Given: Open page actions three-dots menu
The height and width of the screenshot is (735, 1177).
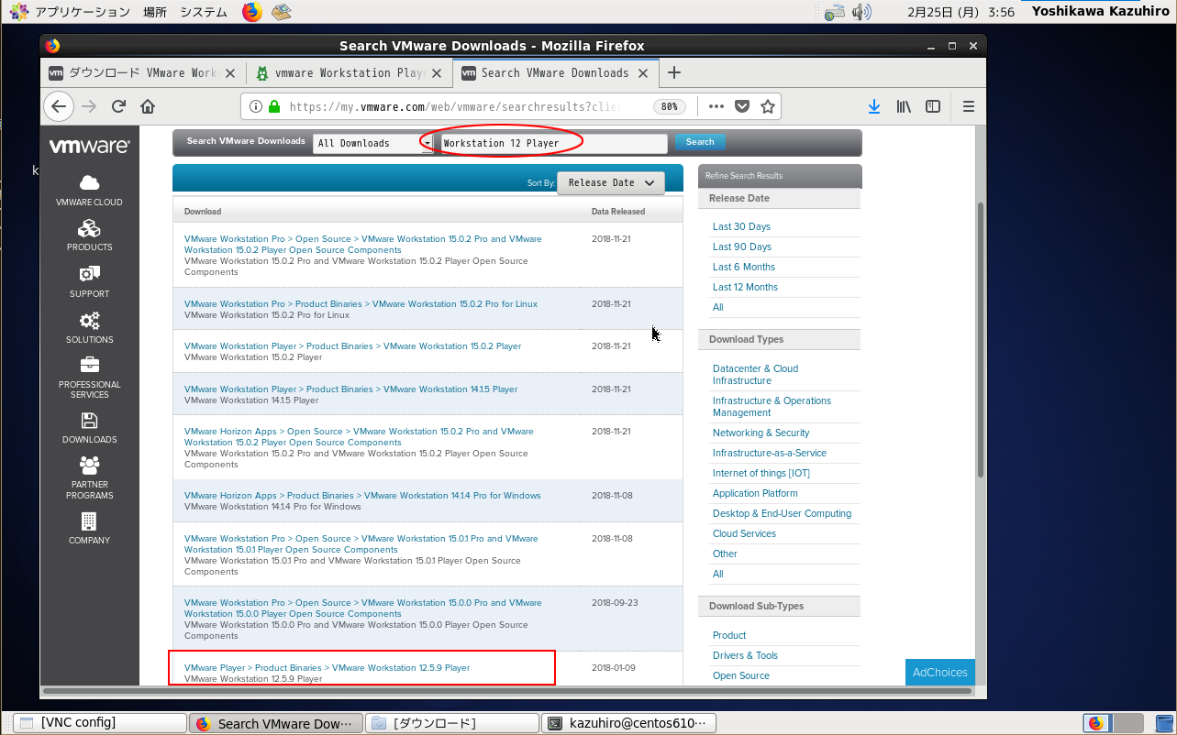Looking at the screenshot, I should tap(716, 106).
